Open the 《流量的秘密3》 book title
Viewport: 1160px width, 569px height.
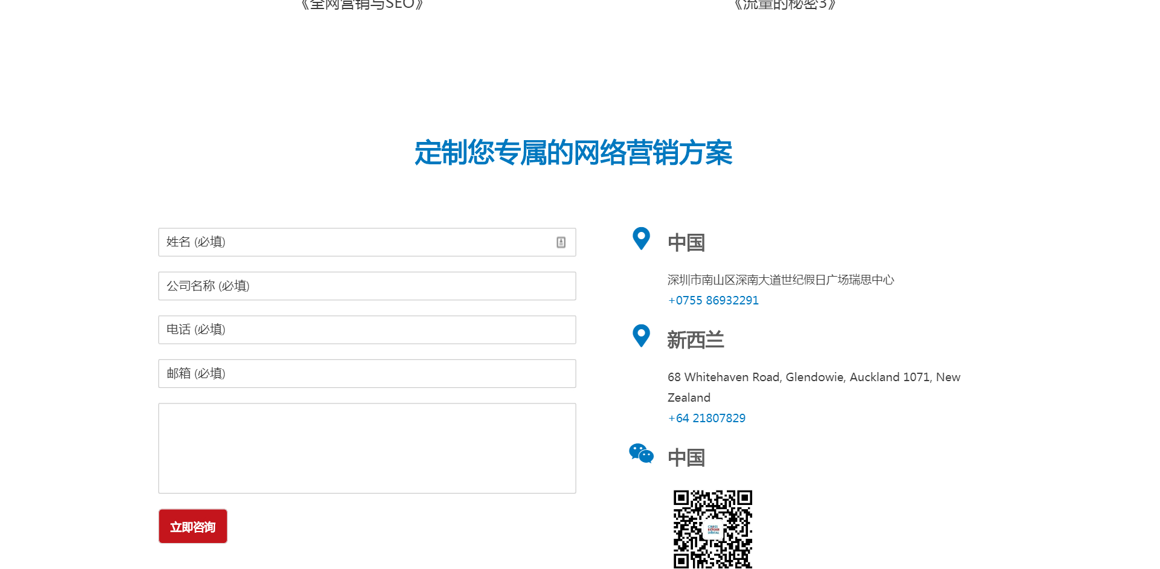[x=785, y=5]
